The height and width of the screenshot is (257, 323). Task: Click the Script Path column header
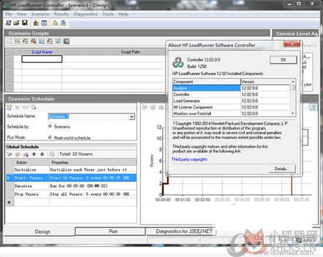[x=130, y=52]
